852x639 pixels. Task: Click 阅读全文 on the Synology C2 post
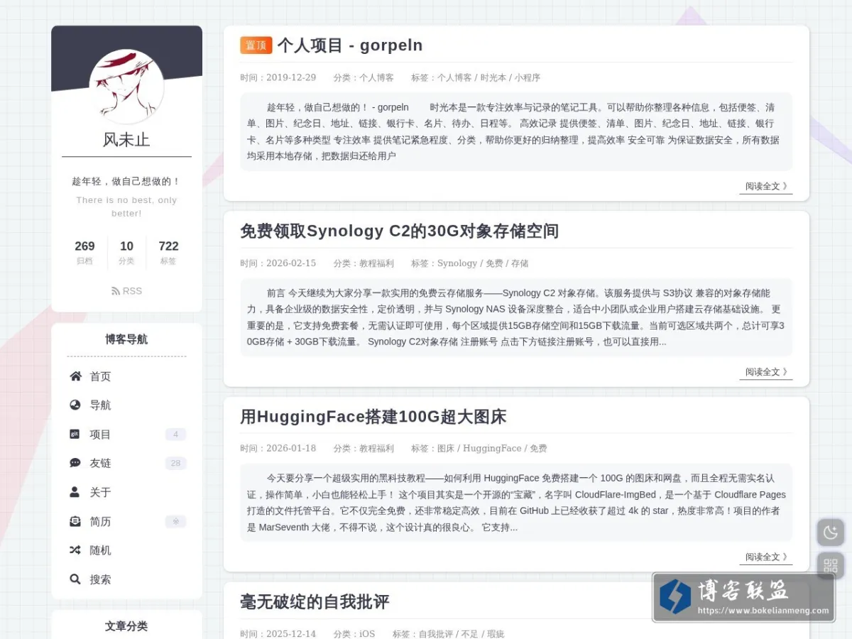[766, 372]
